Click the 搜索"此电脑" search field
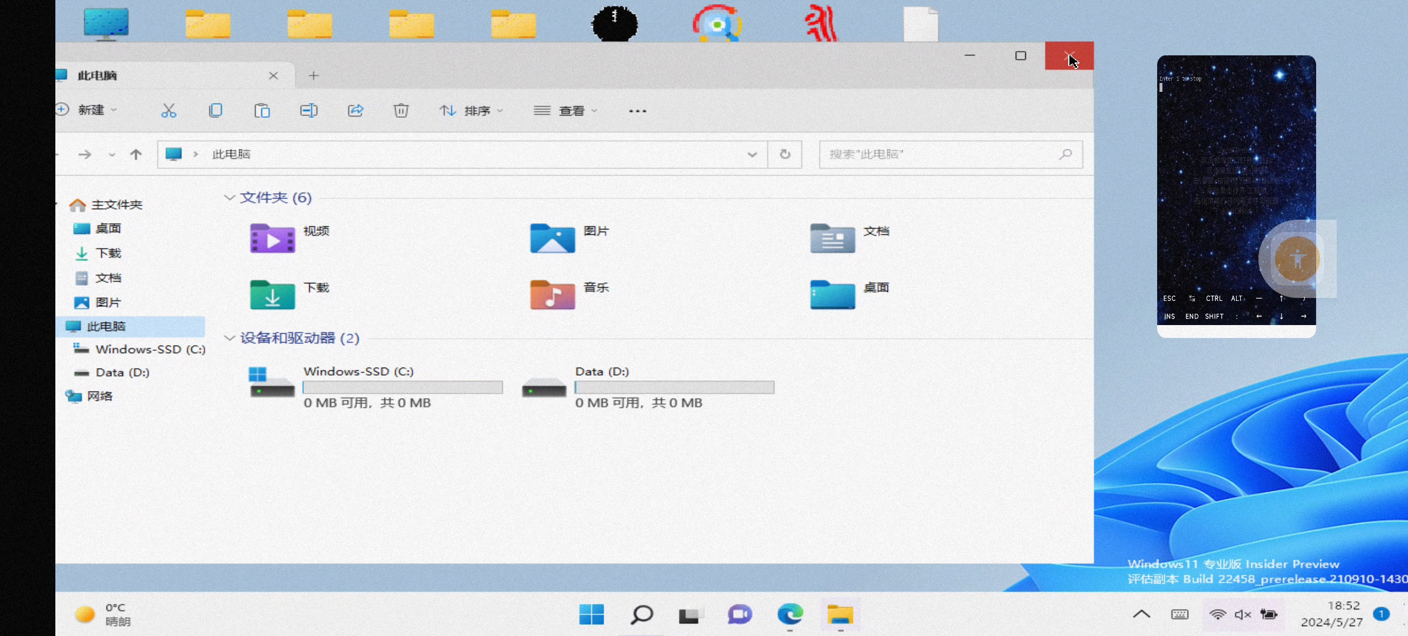Image resolution: width=1408 pixels, height=636 pixels. 950,154
